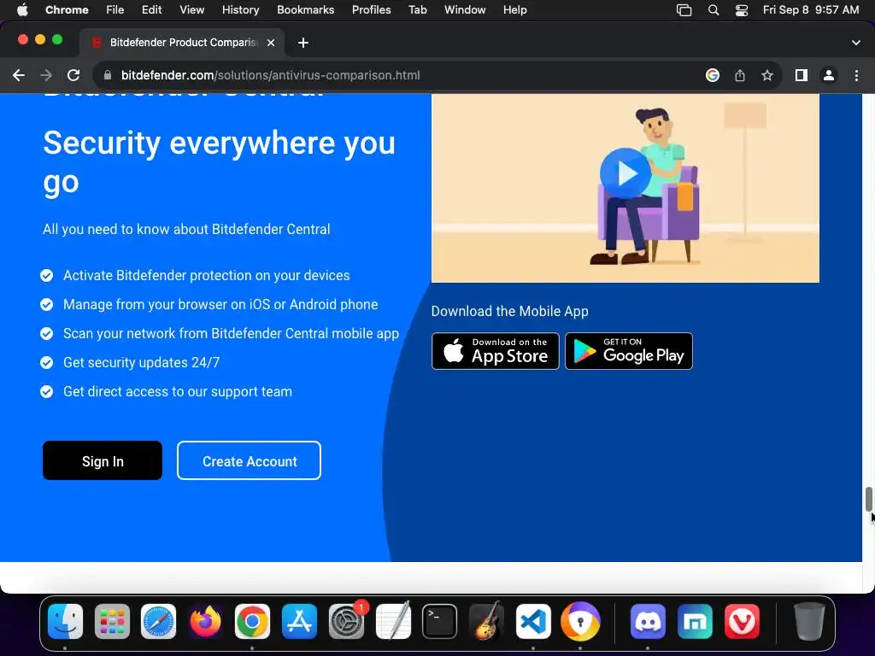This screenshot has height=656, width=875.
Task: Open the Apple menu
Action: coord(22,10)
